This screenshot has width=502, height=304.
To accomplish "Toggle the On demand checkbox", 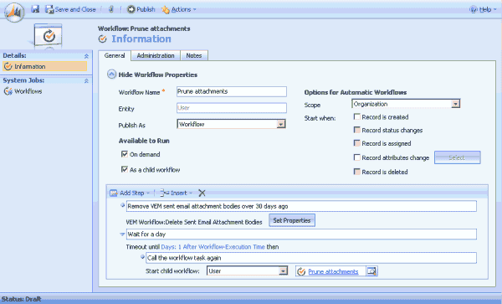I will (124, 154).
